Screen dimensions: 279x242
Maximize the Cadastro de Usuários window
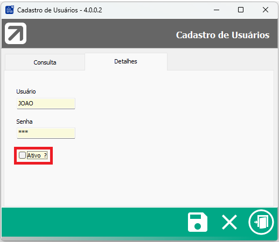(x=241, y=10)
